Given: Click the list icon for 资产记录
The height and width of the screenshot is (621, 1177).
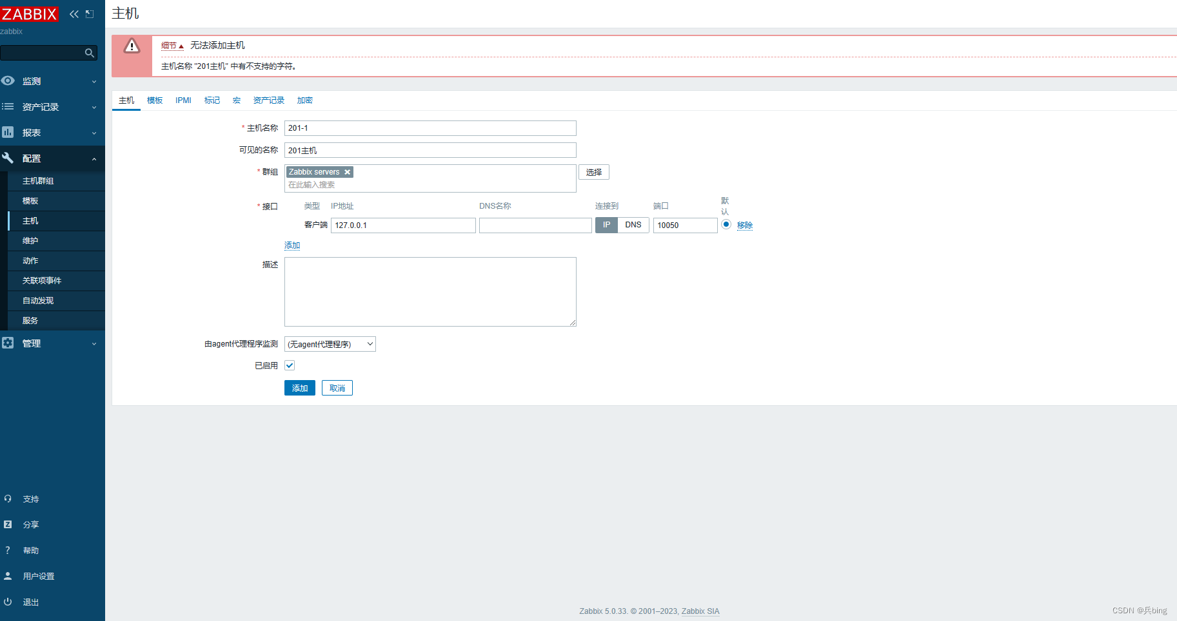Looking at the screenshot, I should pos(8,106).
